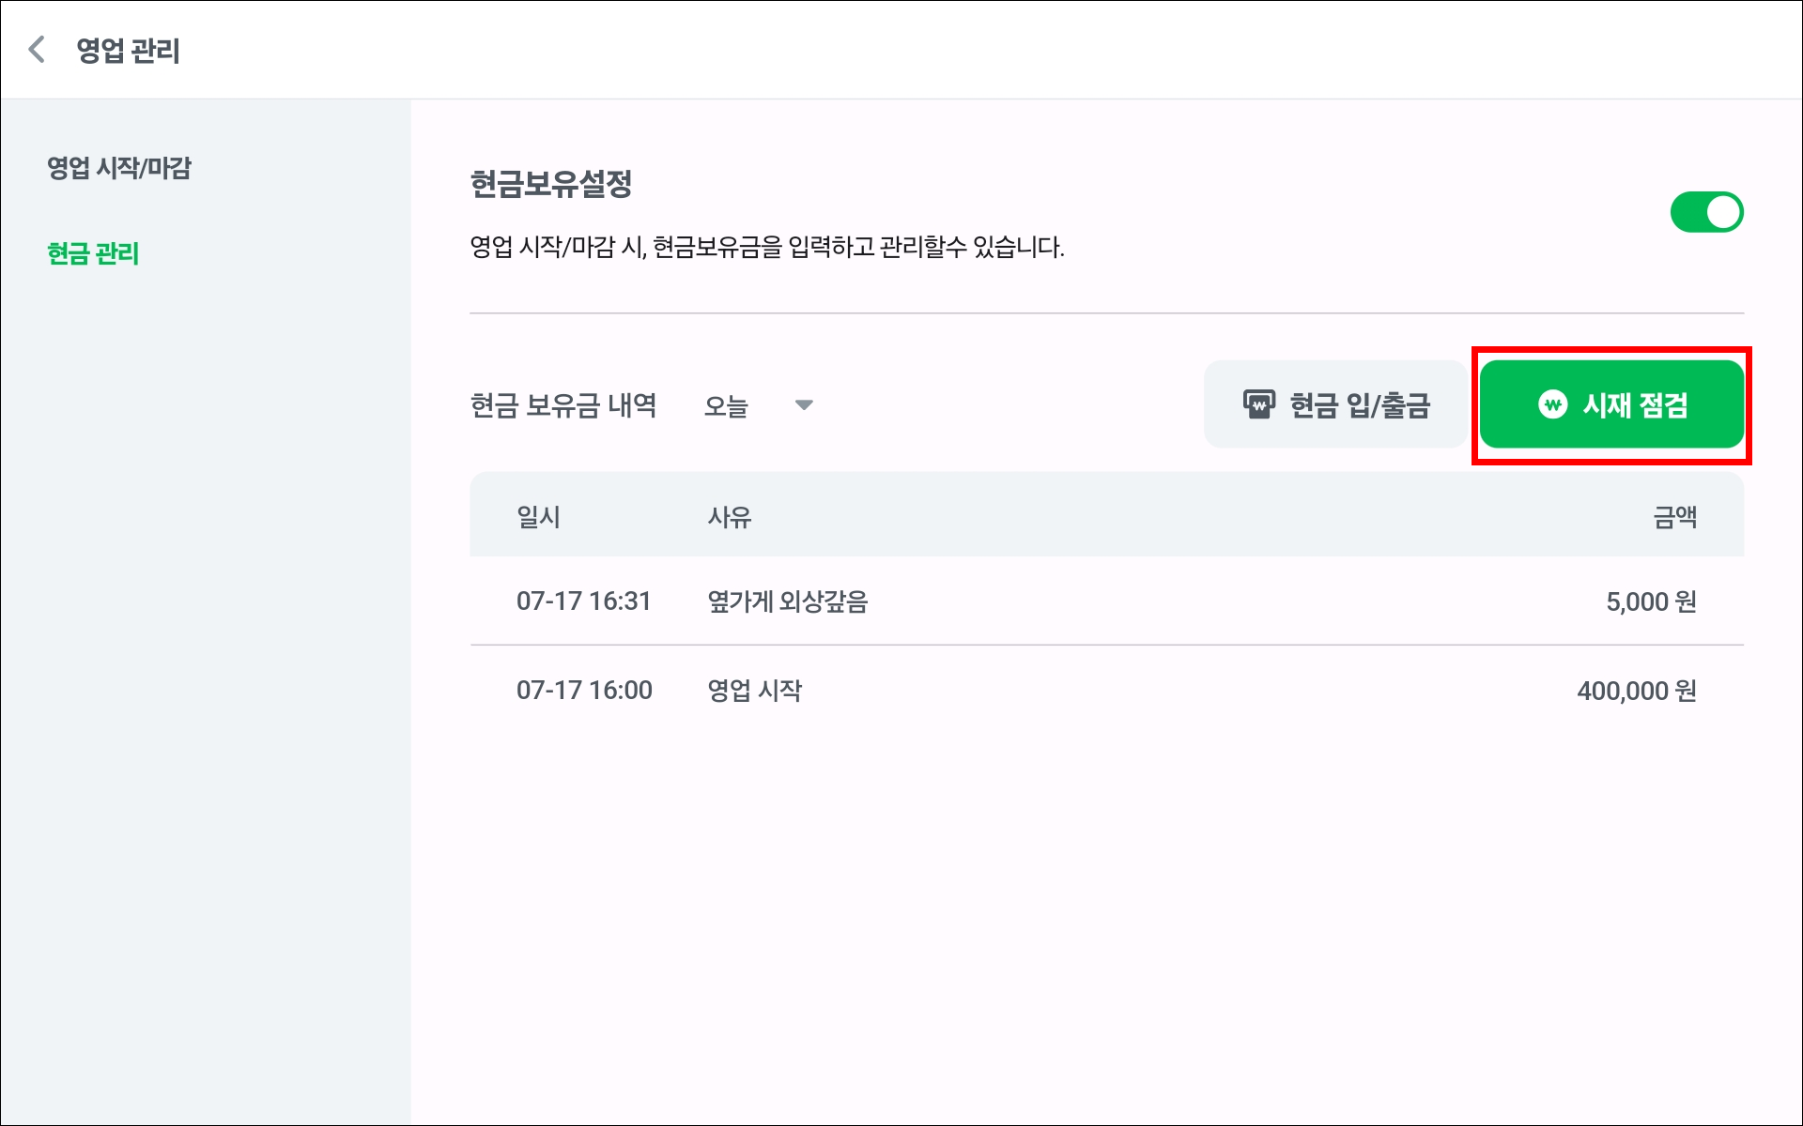Click the cash register icon on 현금 입/출금
The width and height of the screenshot is (1803, 1126).
1258,404
